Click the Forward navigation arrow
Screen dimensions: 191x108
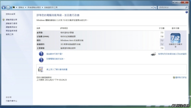[8, 8]
